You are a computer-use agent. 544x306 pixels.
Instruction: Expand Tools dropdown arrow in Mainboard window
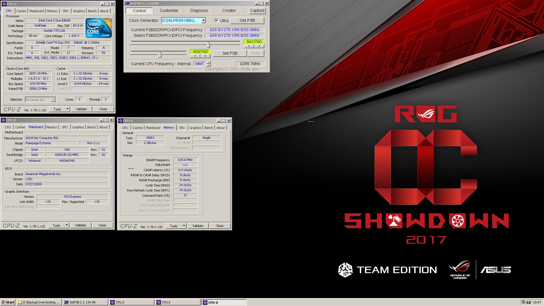[x=67, y=225]
